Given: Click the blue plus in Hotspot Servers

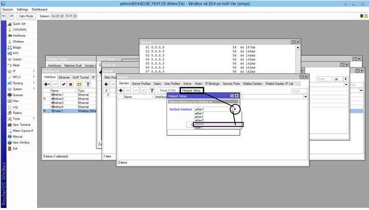Looking at the screenshot, I should [x=121, y=90].
